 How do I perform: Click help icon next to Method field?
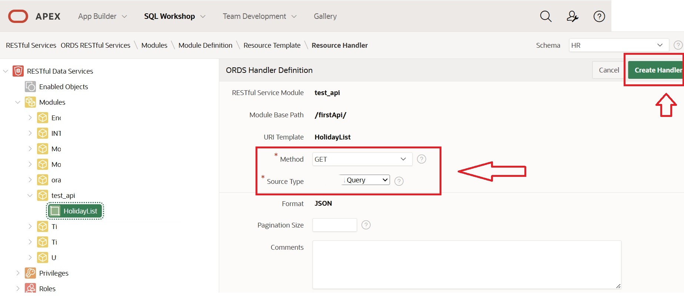pos(421,159)
